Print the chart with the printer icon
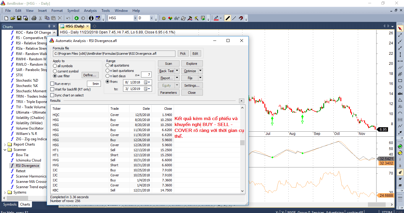This screenshot has height=213, width=404. (34, 18)
